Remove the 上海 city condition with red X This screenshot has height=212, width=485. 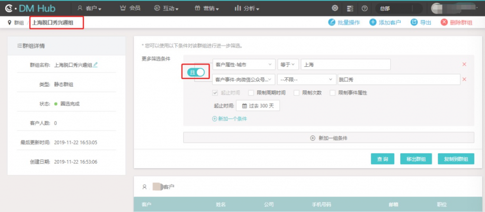click(464, 64)
